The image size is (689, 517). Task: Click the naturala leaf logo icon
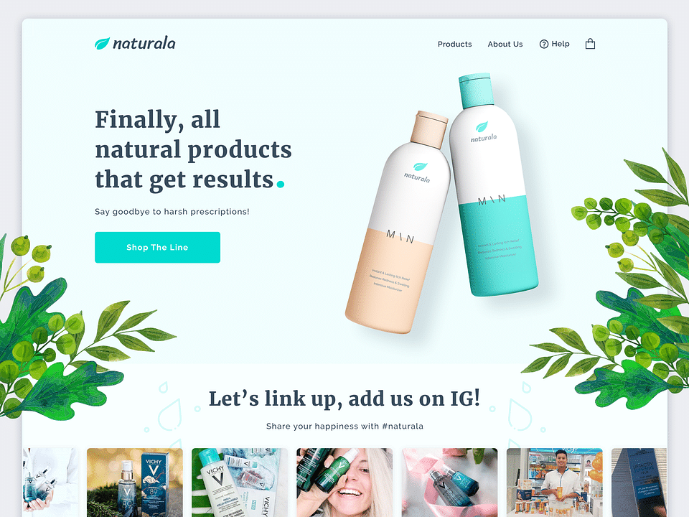(x=102, y=43)
